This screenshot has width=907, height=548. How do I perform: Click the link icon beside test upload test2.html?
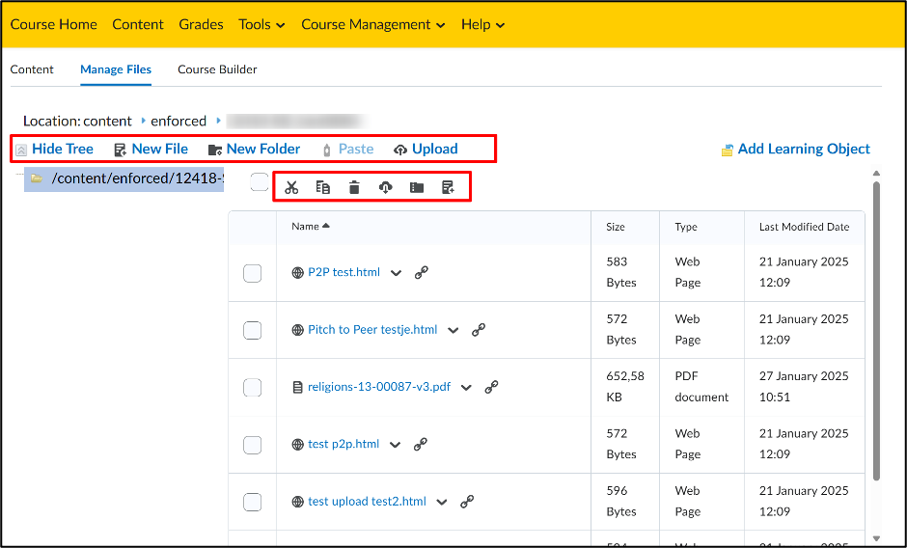467,502
